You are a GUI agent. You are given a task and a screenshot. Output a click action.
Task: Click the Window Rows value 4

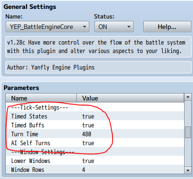point(84,170)
